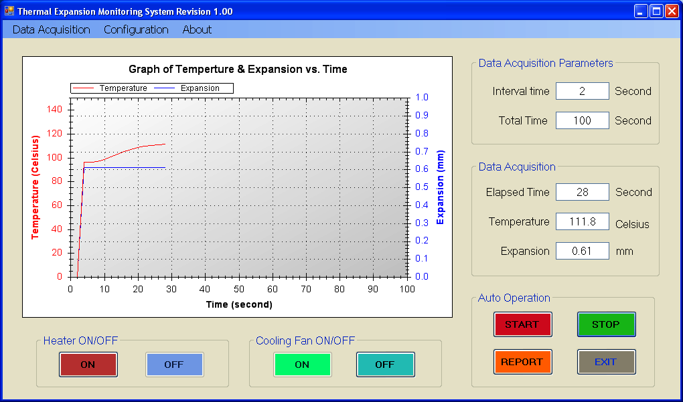Image resolution: width=683 pixels, height=402 pixels.
Task: Click the EXIT button
Action: point(606,362)
